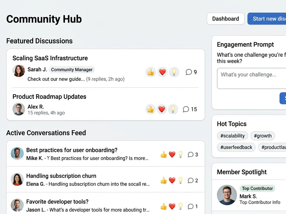
Task: View Jason L.'s avatar
Action: pyautogui.click(x=17, y=205)
